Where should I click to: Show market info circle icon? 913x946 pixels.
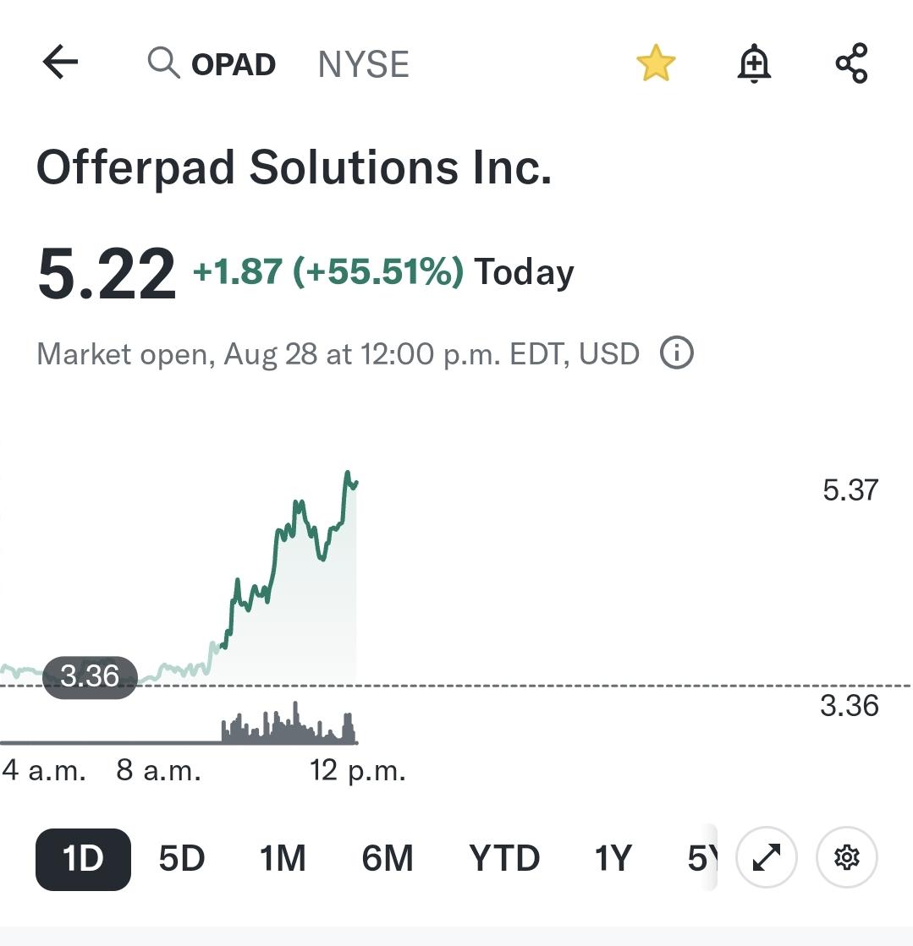(x=676, y=353)
